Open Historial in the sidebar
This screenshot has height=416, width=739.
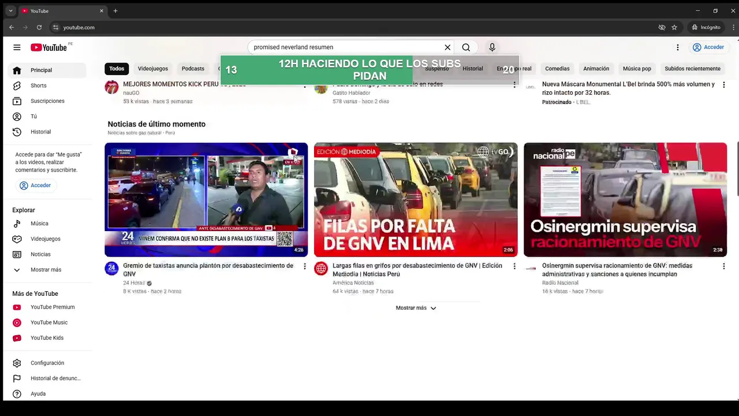(47, 132)
